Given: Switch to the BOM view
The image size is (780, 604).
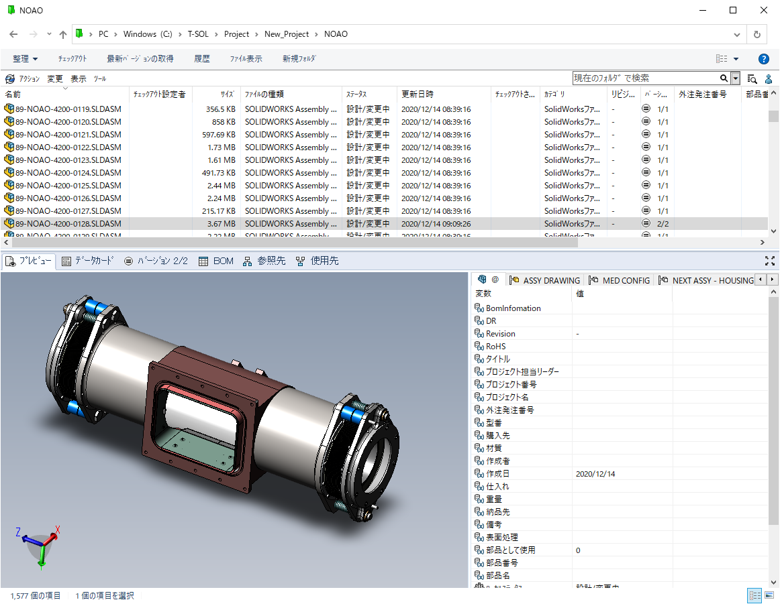Looking at the screenshot, I should pos(217,261).
